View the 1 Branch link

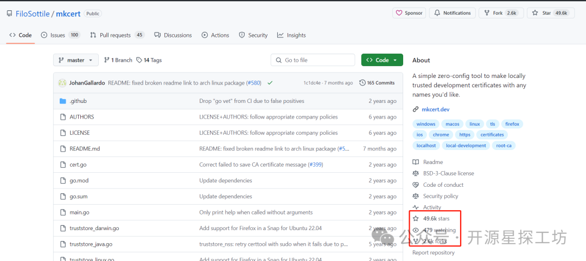tap(118, 60)
